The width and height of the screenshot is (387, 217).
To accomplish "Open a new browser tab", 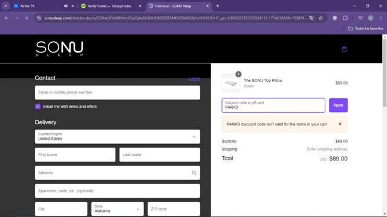I will click(x=218, y=6).
